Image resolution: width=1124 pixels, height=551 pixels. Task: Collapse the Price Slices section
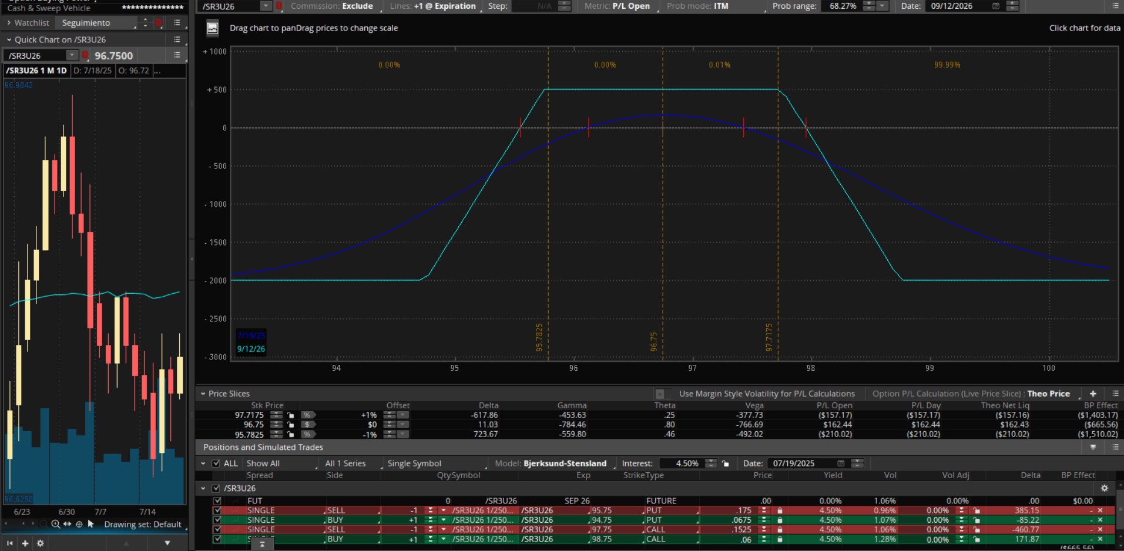pyautogui.click(x=203, y=394)
